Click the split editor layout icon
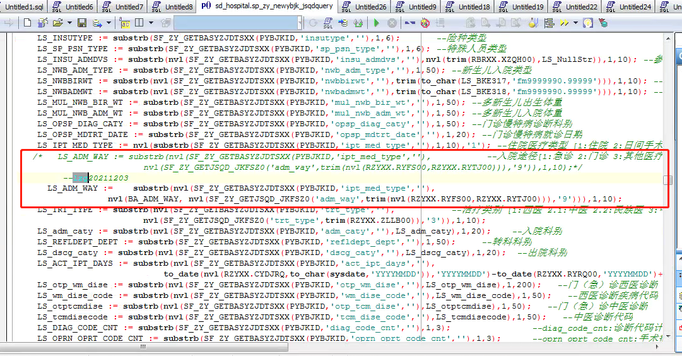This screenshot has height=356, width=682. click(139, 23)
